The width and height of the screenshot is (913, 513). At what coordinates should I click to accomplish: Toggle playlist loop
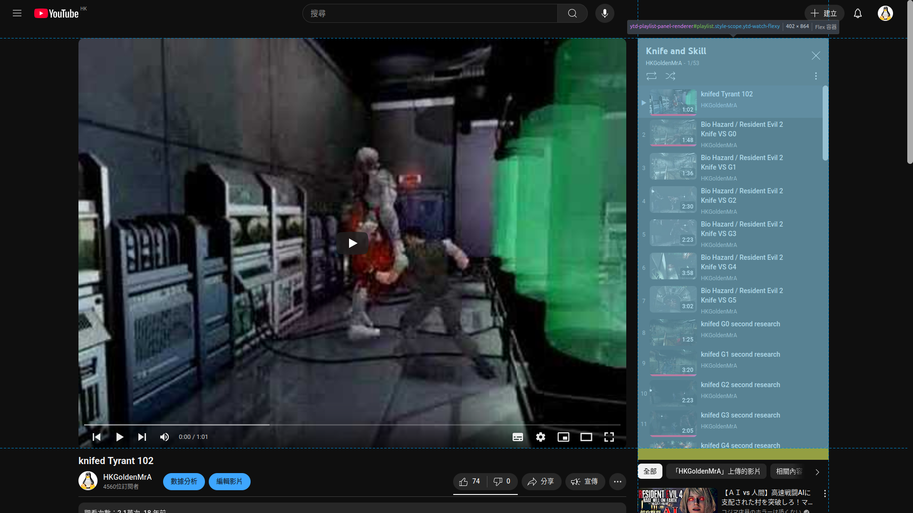click(x=651, y=76)
